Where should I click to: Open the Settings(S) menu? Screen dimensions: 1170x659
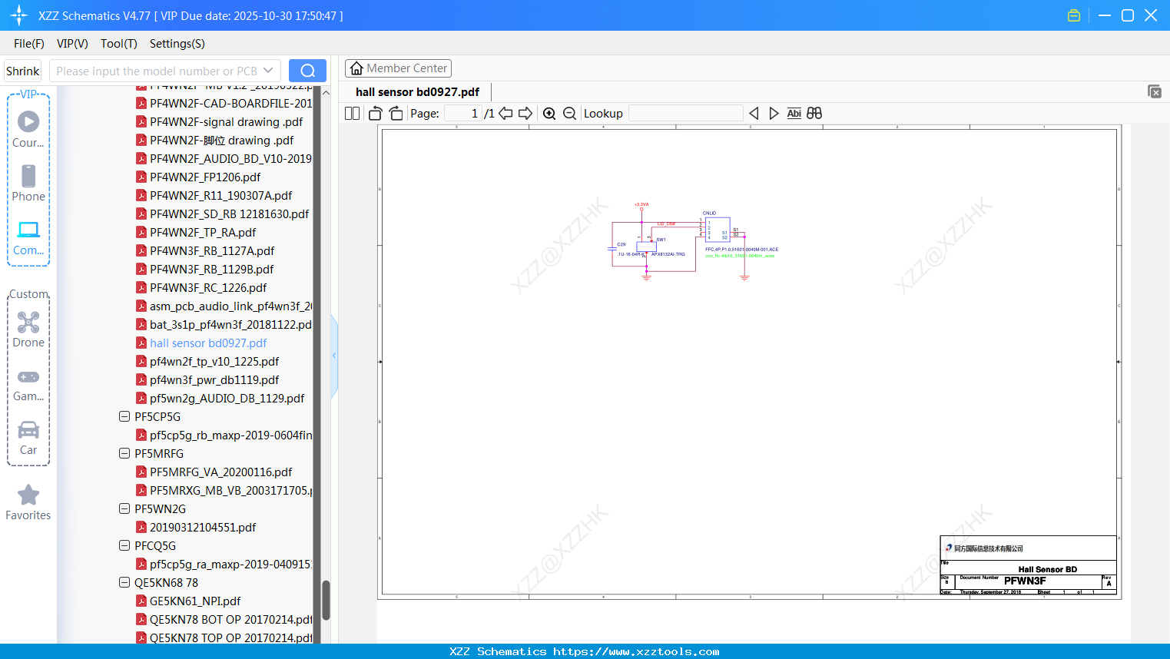point(177,44)
